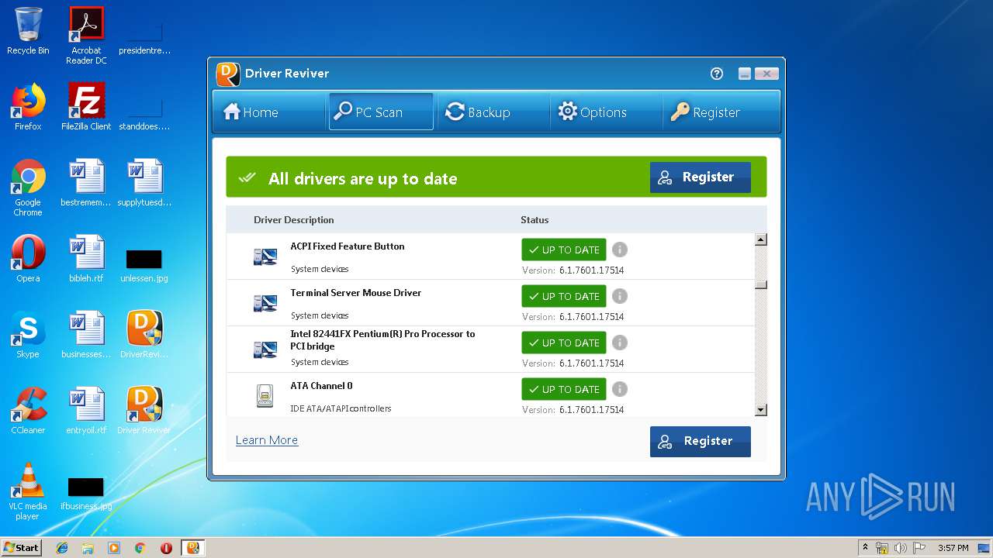Open CCleaner desktop shortcut

pyautogui.click(x=28, y=411)
